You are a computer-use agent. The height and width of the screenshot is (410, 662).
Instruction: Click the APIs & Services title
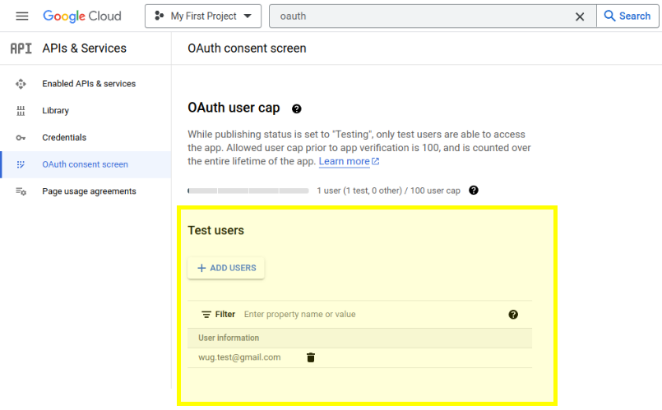[84, 48]
